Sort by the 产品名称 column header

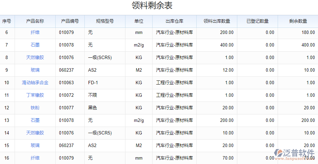(35, 21)
